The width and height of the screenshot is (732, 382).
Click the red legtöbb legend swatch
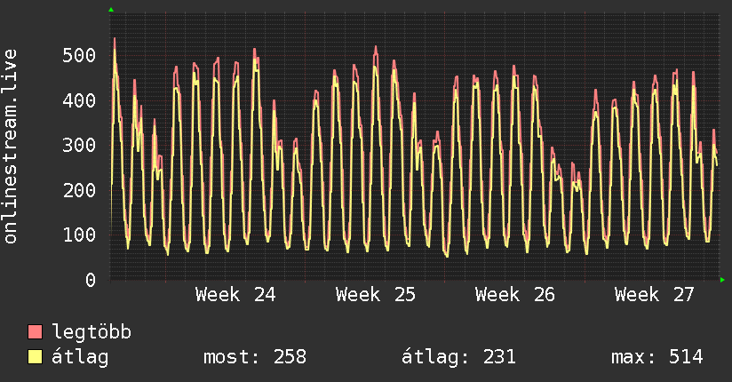(x=35, y=332)
